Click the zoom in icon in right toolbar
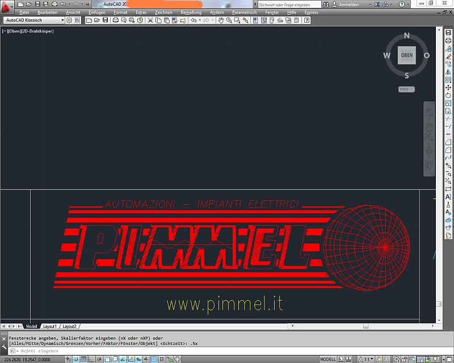The height and width of the screenshot is (363, 454). [448, 166]
